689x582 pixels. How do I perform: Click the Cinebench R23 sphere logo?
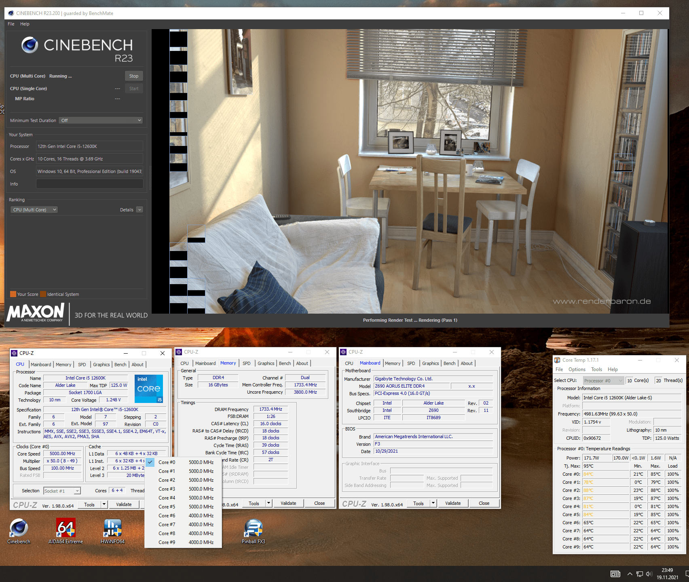[30, 45]
